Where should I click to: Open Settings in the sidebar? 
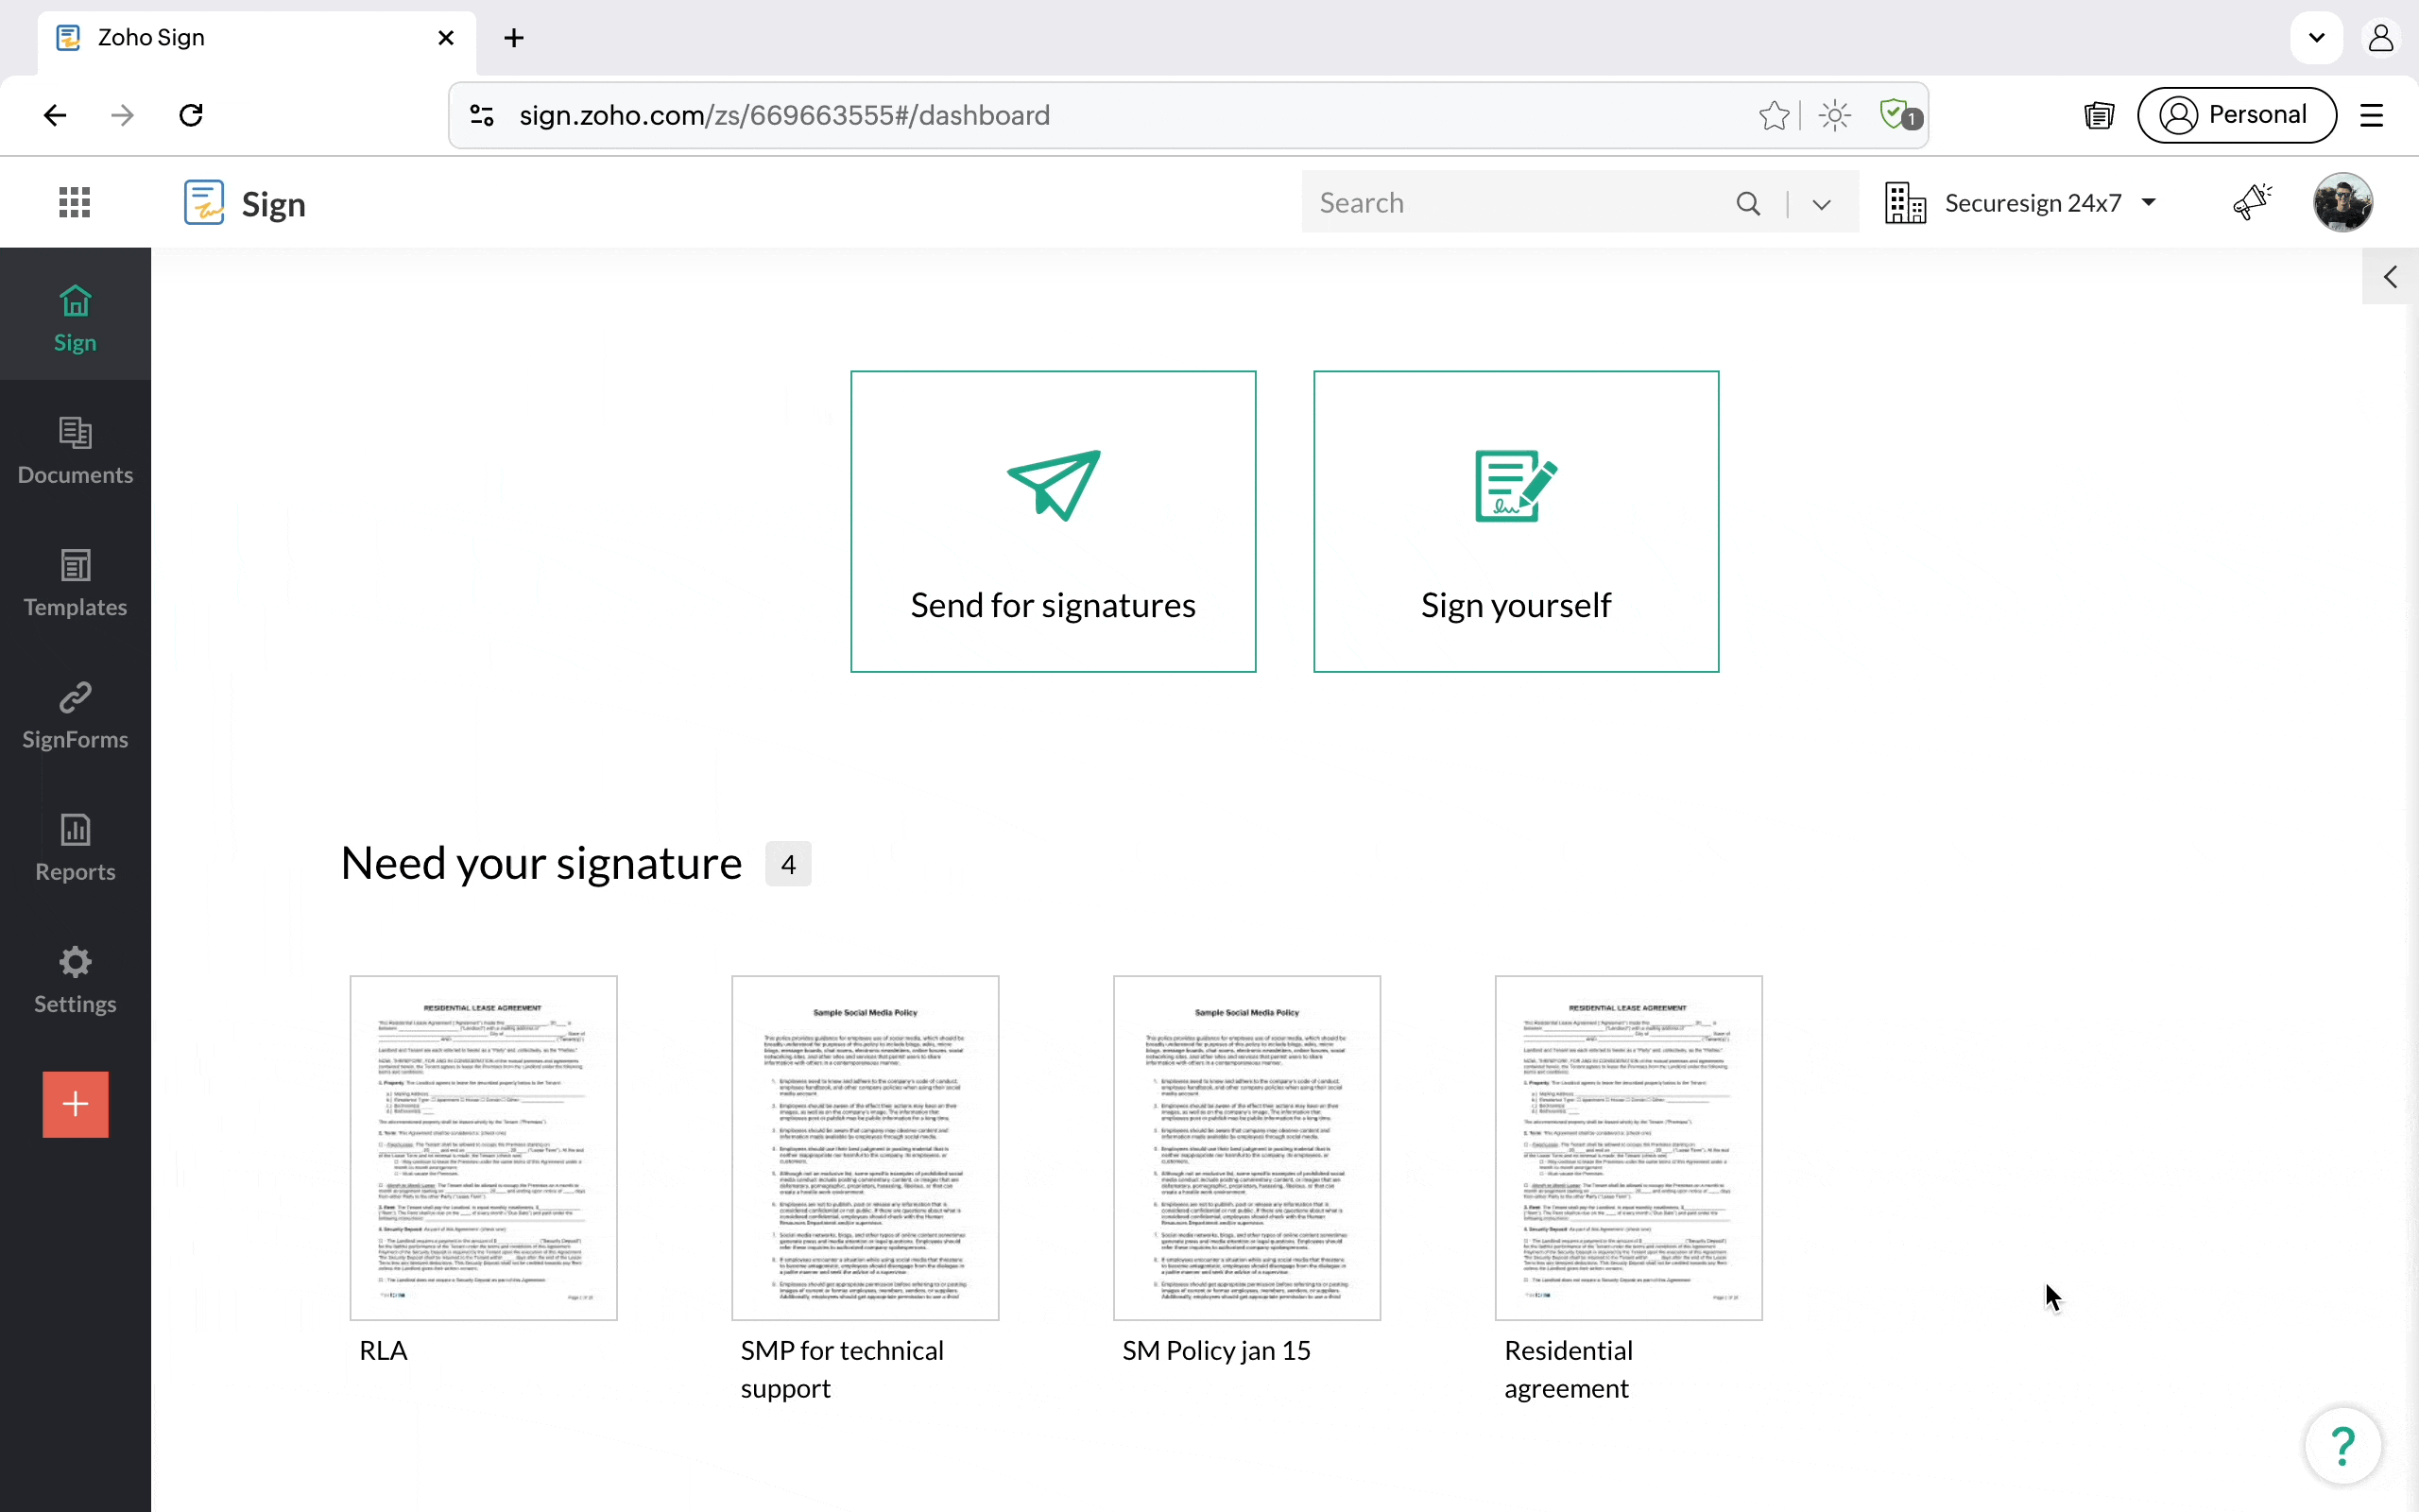point(75,980)
